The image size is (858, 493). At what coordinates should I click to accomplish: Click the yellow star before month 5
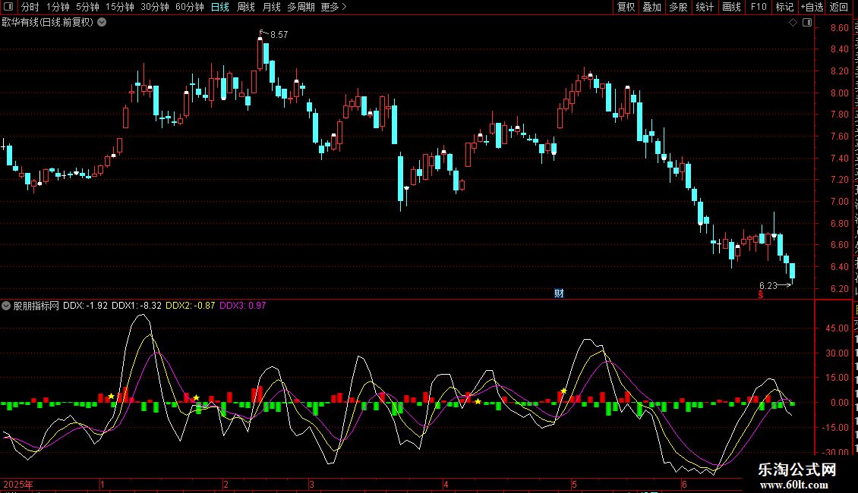(563, 391)
